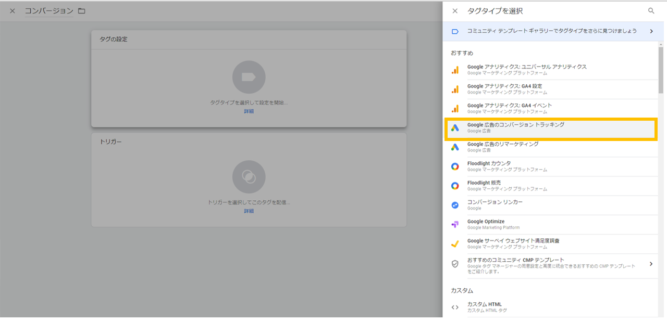Click the folder icon next to コンバージョン
This screenshot has width=667, height=321.
tap(81, 11)
